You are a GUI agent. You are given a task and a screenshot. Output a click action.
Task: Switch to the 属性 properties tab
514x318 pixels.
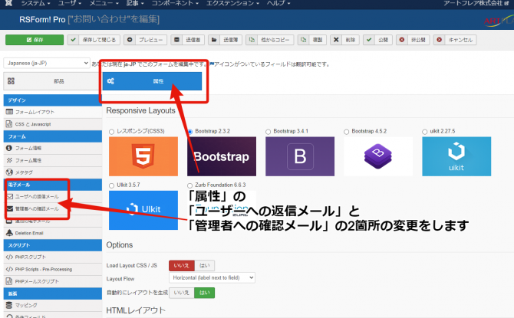152,81
